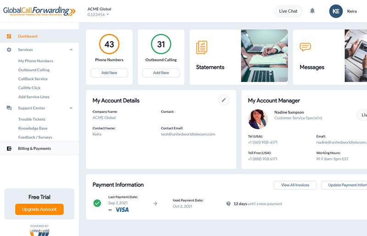Screen dimensions: 367x236
Task: Click the Statements card laptop image
Action: pos(265,55)
